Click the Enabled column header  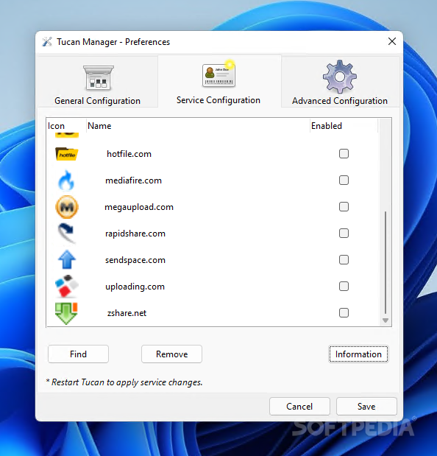[x=344, y=126]
